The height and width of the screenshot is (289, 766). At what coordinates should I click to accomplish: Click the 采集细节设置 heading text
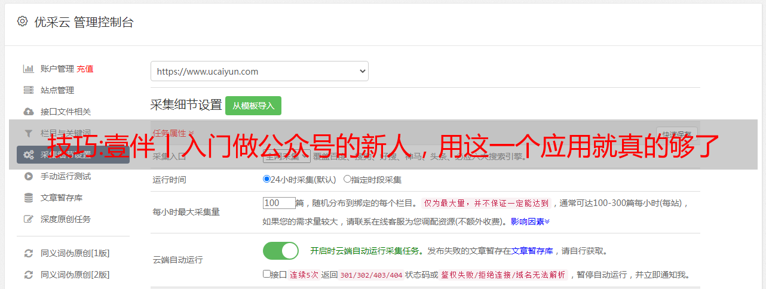186,105
